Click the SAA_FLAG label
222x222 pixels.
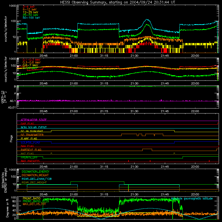pos(27,146)
